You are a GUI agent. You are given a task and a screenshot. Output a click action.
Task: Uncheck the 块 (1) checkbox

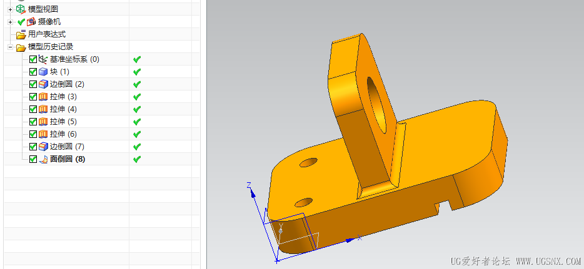pos(33,72)
